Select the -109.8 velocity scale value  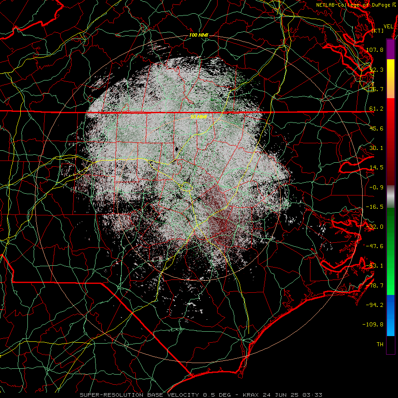click(373, 325)
